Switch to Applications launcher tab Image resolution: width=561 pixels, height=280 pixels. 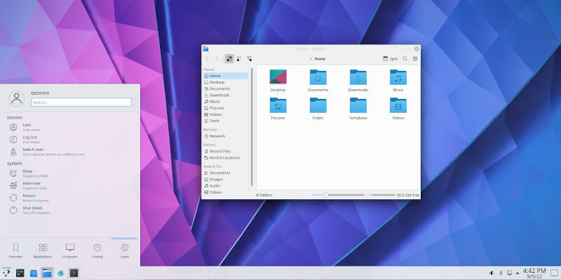pos(43,251)
